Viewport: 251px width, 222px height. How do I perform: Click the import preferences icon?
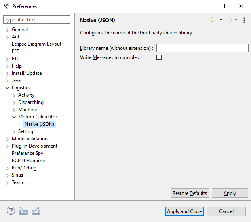click(23, 211)
